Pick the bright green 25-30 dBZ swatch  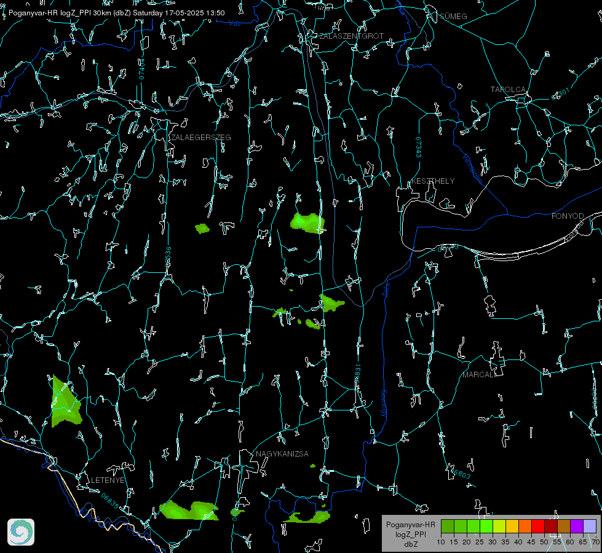pyautogui.click(x=486, y=526)
